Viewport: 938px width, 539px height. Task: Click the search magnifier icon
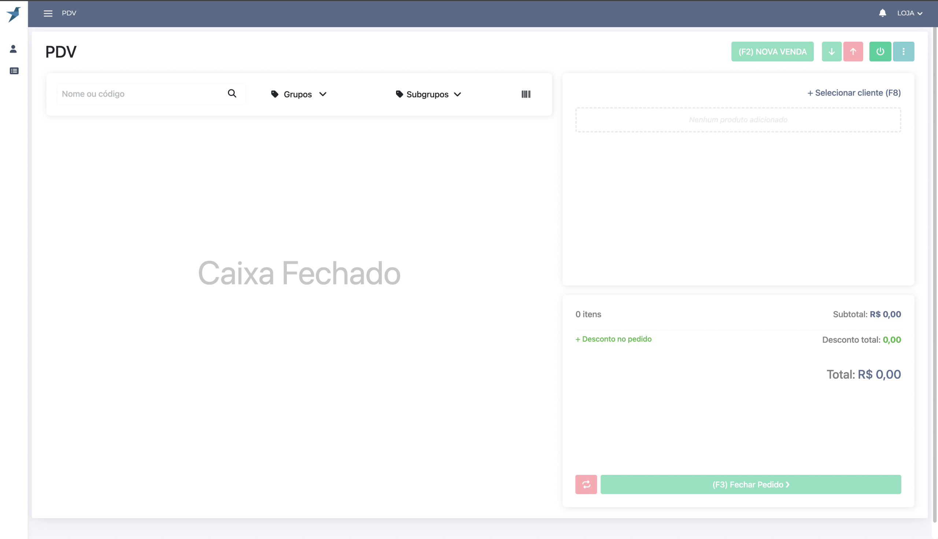click(x=232, y=94)
